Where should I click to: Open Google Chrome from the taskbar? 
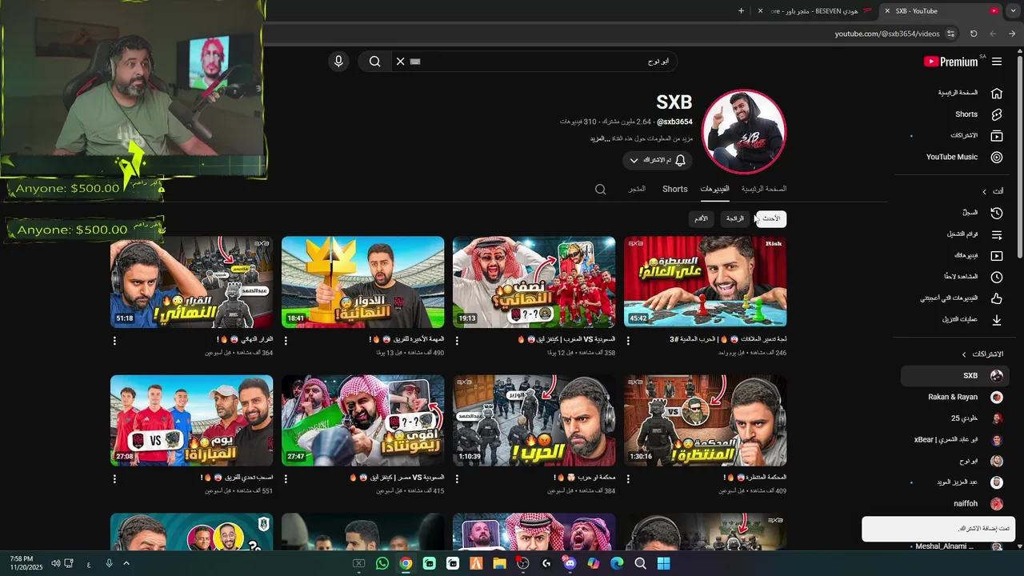(406, 564)
